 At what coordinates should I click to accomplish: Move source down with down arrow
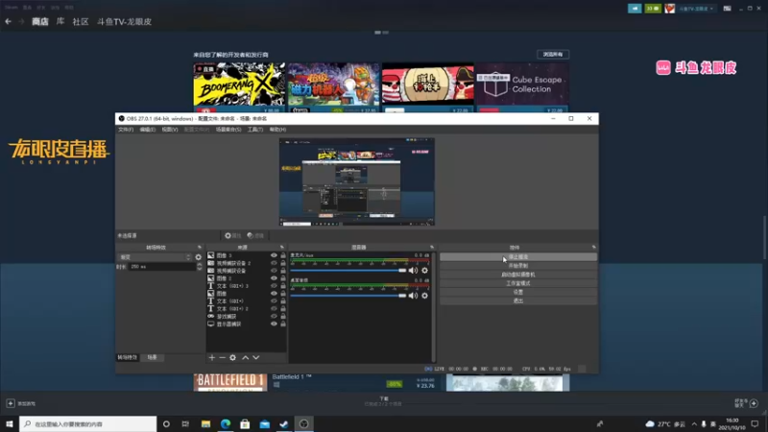(255, 357)
